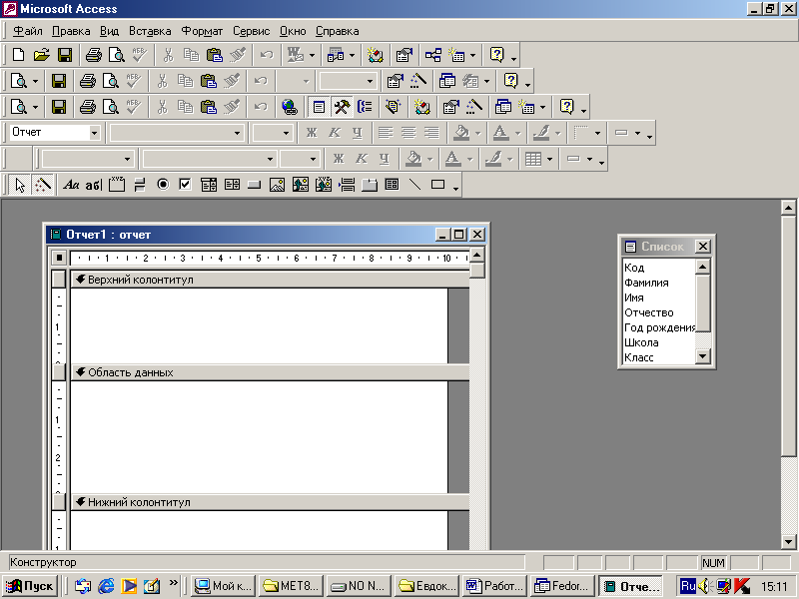Screen dimensions: 799x599
Task: Select the Bound Object Frame tool
Action: 323,185
